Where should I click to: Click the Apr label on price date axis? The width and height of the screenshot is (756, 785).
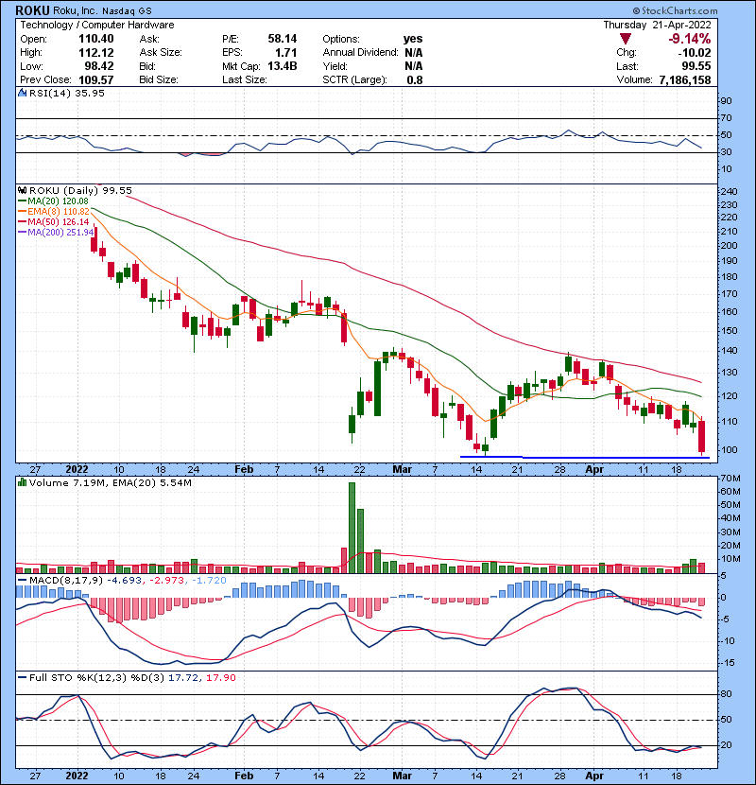pyautogui.click(x=594, y=470)
